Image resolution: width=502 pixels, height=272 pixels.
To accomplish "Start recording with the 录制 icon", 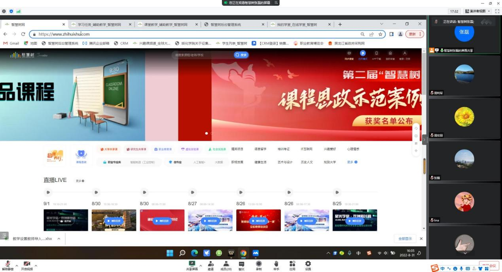I will 259,264.
